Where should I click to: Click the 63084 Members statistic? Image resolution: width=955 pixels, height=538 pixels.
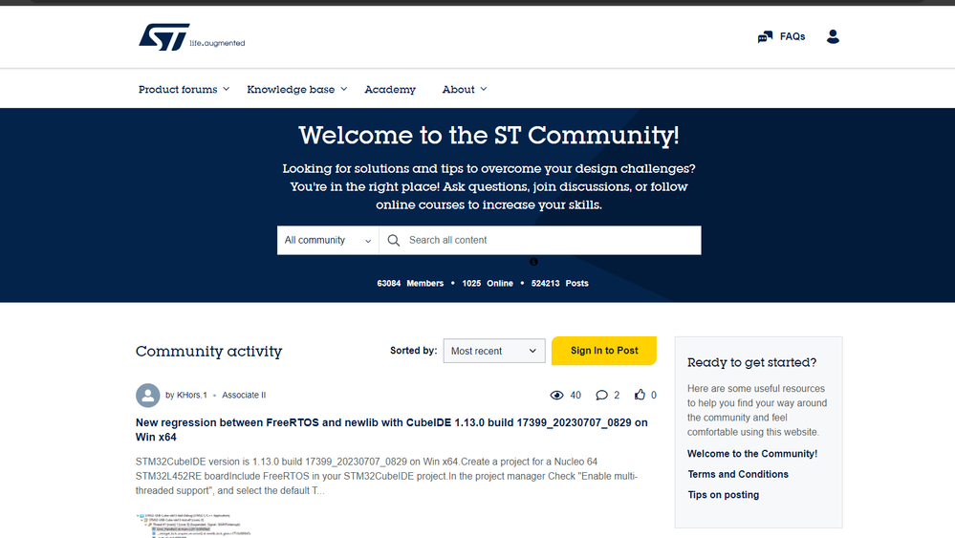pos(410,284)
